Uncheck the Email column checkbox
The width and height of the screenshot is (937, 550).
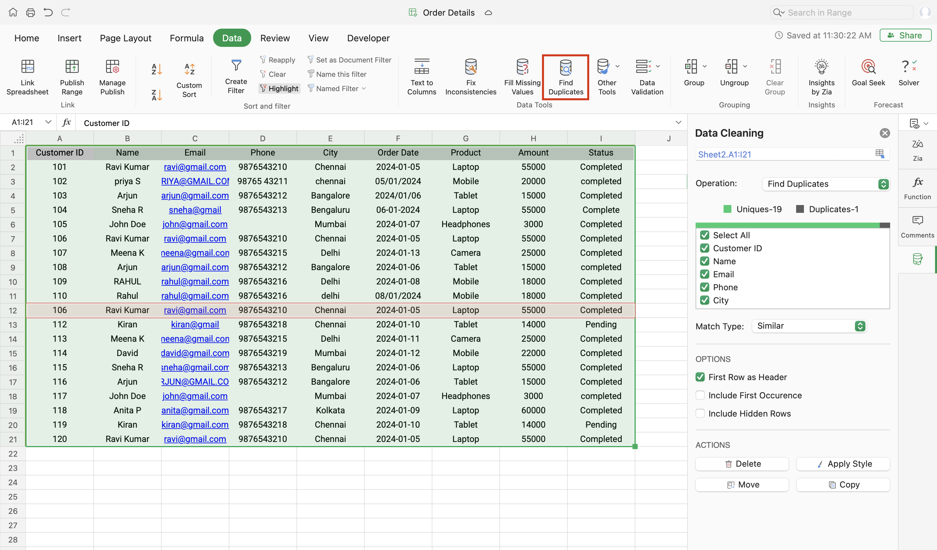coord(705,274)
